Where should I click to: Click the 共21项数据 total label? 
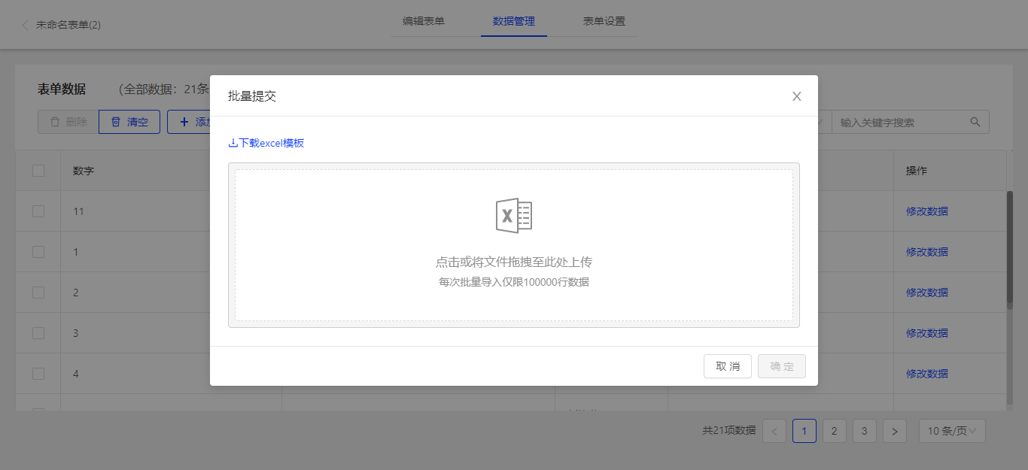(729, 431)
